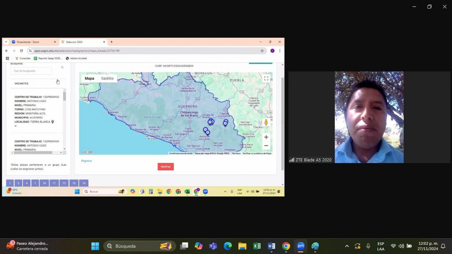452x254 pixels.
Task: Open File Explorer from the outer taskbar
Action: [x=242, y=246]
